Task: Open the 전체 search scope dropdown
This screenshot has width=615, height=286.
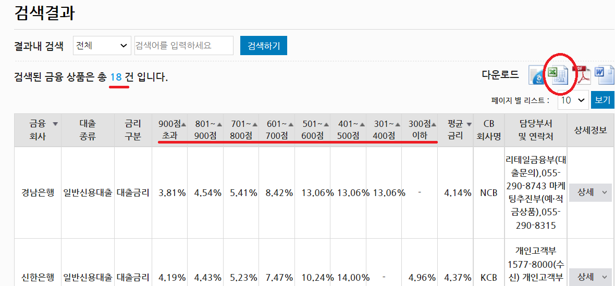Action: (x=102, y=46)
